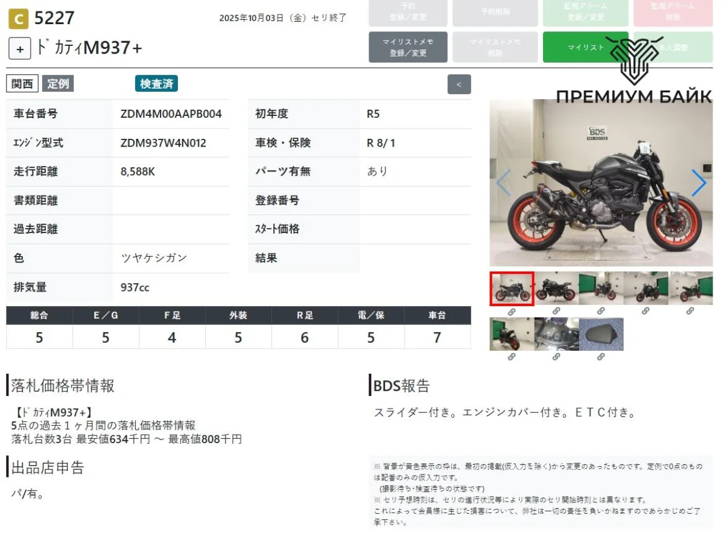Screen dimensions: 724x559
Task: Select the 定例 tag label
Action: click(x=58, y=84)
